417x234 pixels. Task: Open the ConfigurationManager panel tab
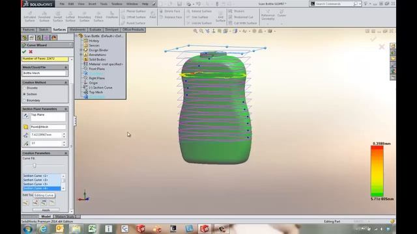39,38
